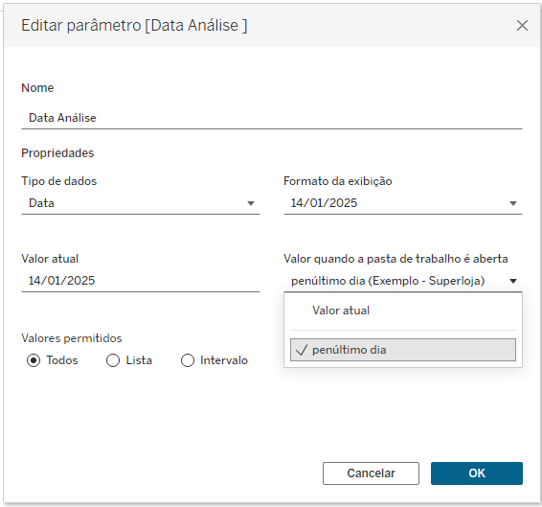Click the Editar parâmetro title bar
This screenshot has height=507, width=542.
[272, 25]
